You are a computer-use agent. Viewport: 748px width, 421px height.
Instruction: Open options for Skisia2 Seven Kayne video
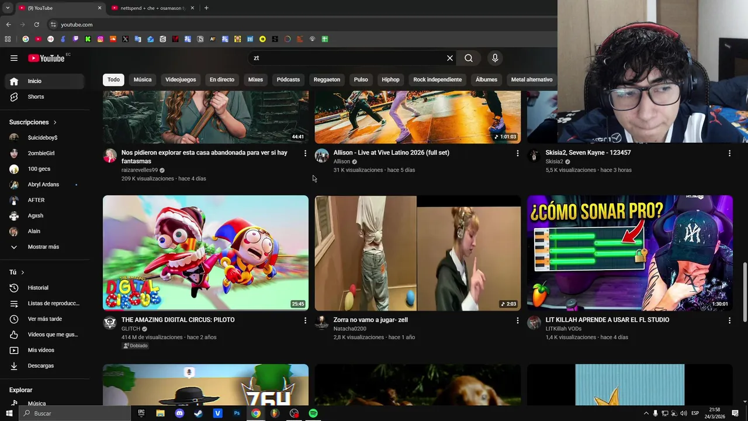(729, 153)
